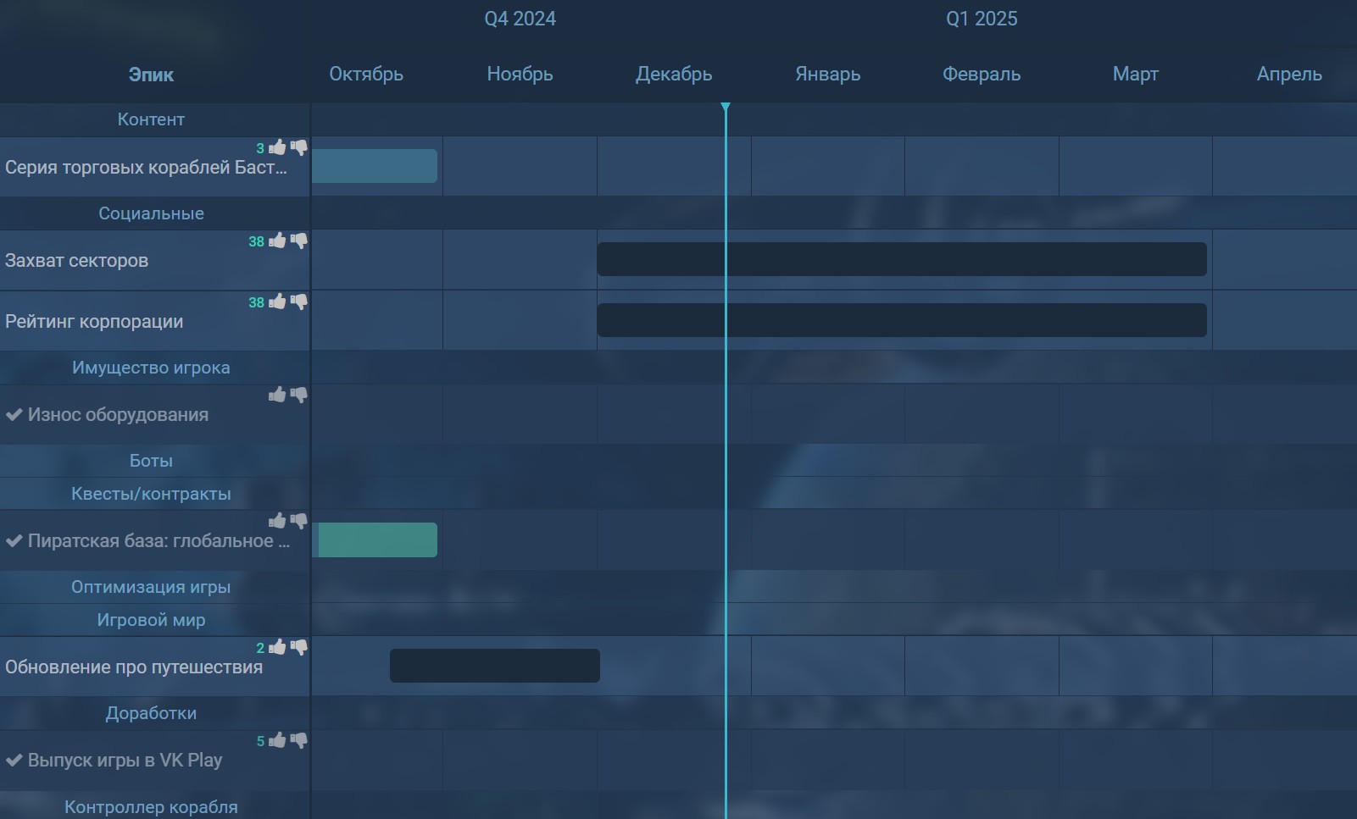Click thumbs up on Рейтинг корпорации

coord(277,302)
